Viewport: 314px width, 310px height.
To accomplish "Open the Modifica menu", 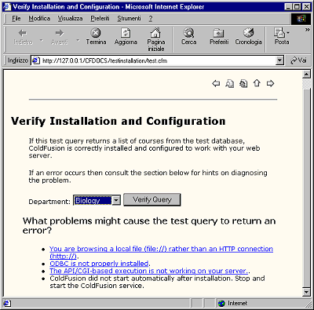I will pyautogui.click(x=39, y=18).
